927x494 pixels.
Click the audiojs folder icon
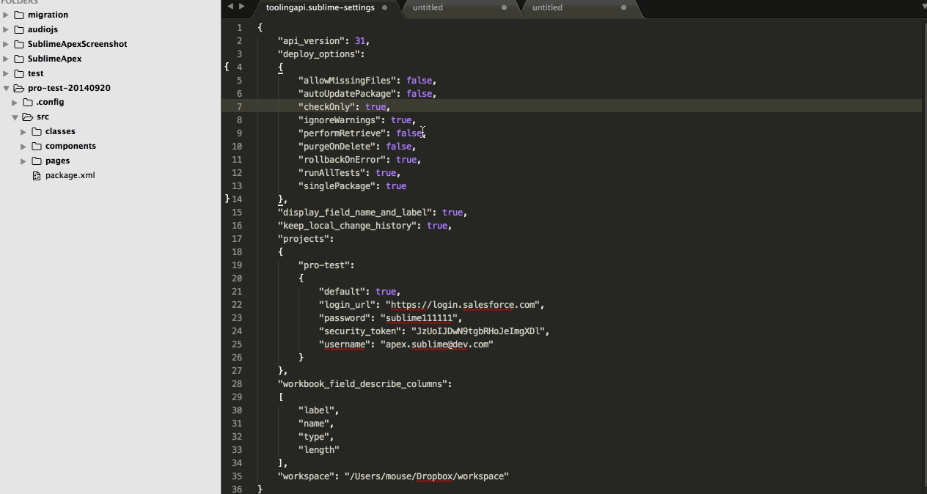pos(18,29)
